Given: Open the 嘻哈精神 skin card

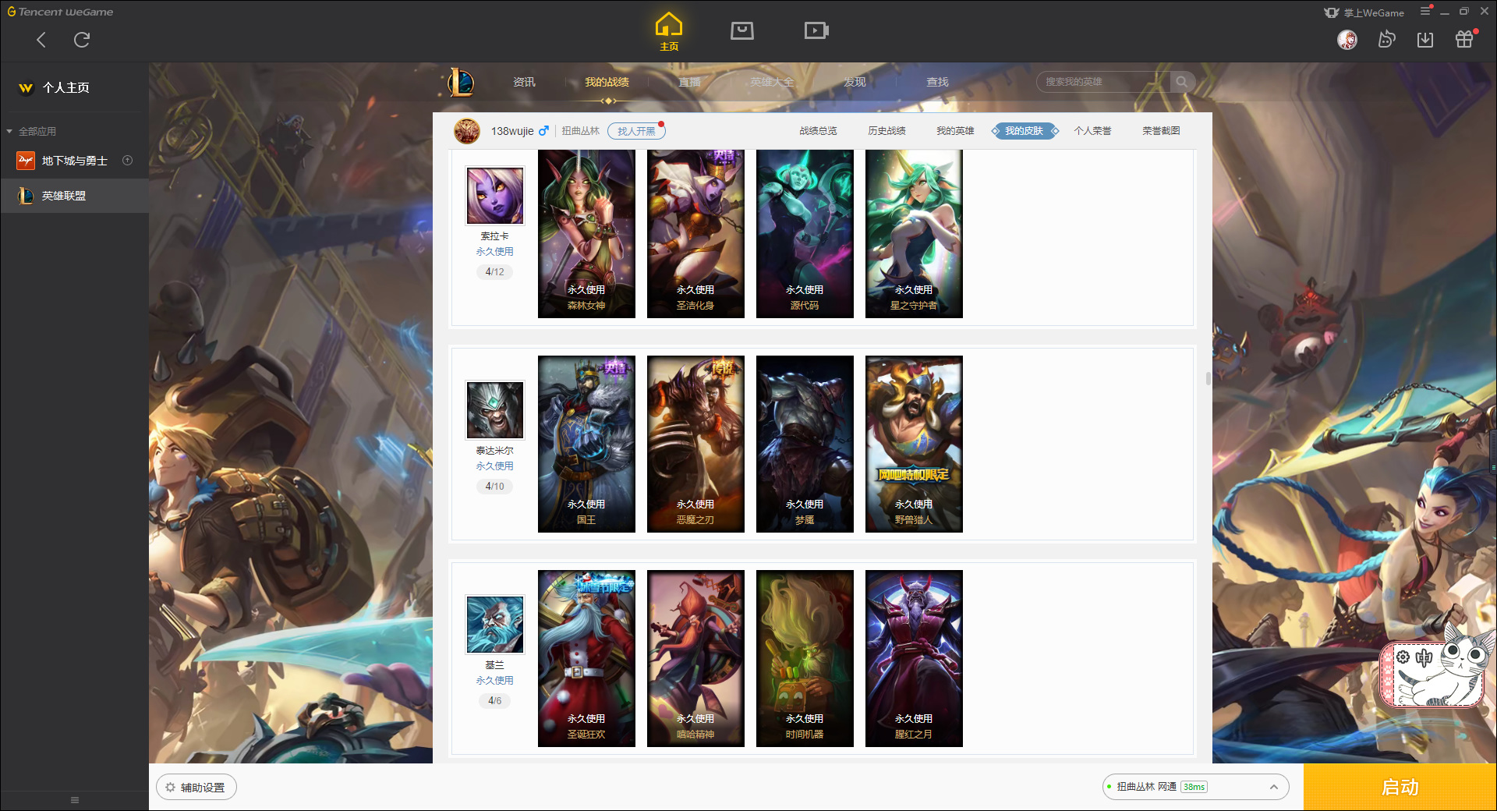Looking at the screenshot, I should tap(695, 658).
